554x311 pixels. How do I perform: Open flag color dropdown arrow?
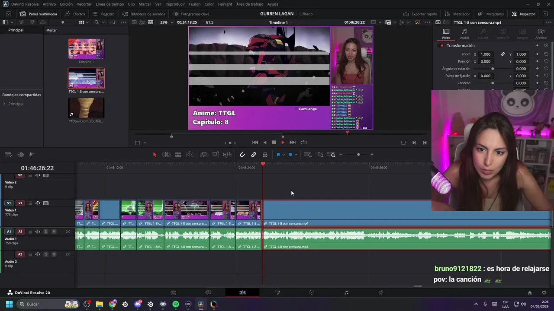[x=283, y=155]
